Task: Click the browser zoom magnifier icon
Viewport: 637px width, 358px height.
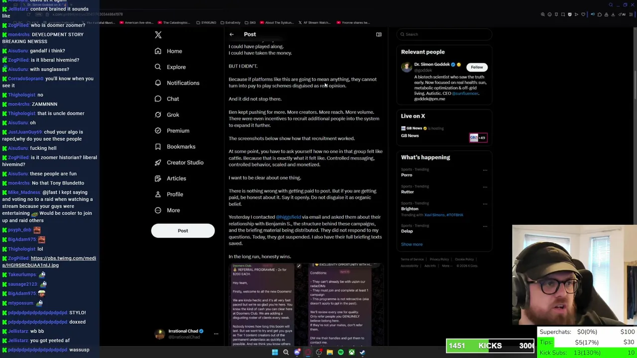Action: [543, 14]
